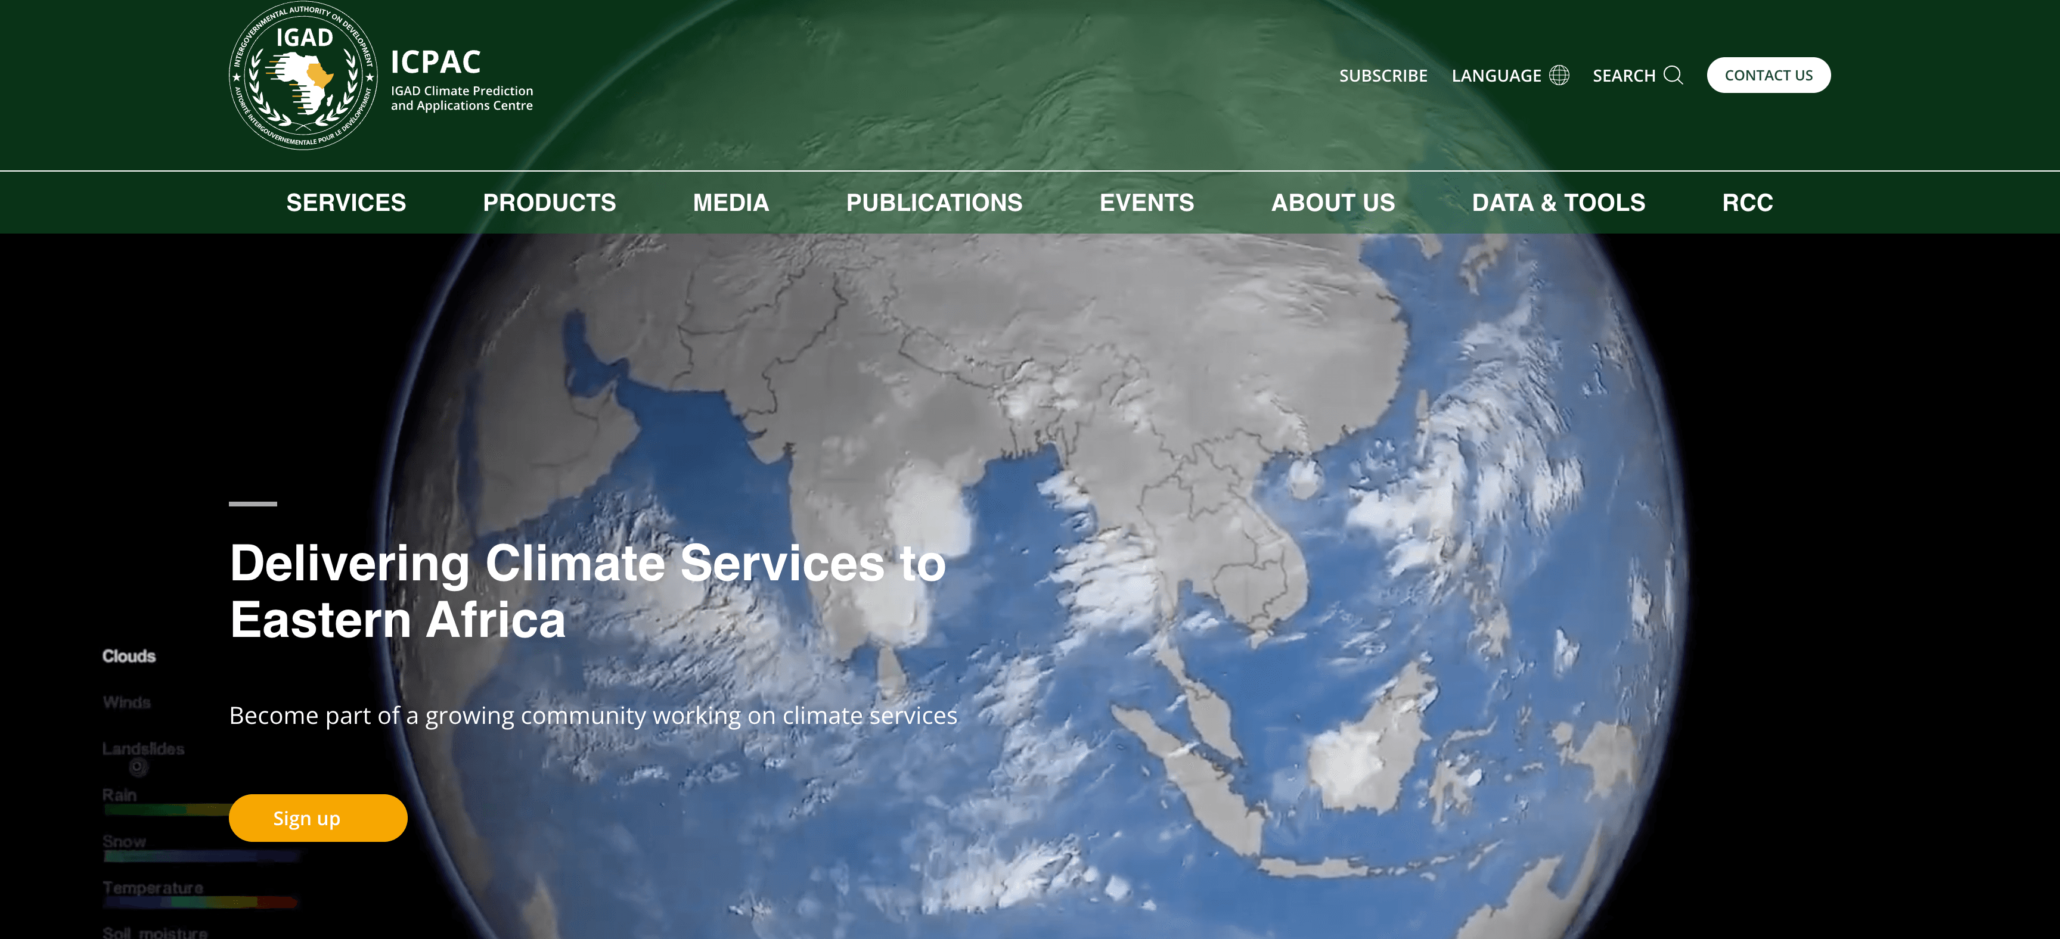Click the IGAD circular logo emblem
The width and height of the screenshot is (2060, 939).
[x=303, y=76]
